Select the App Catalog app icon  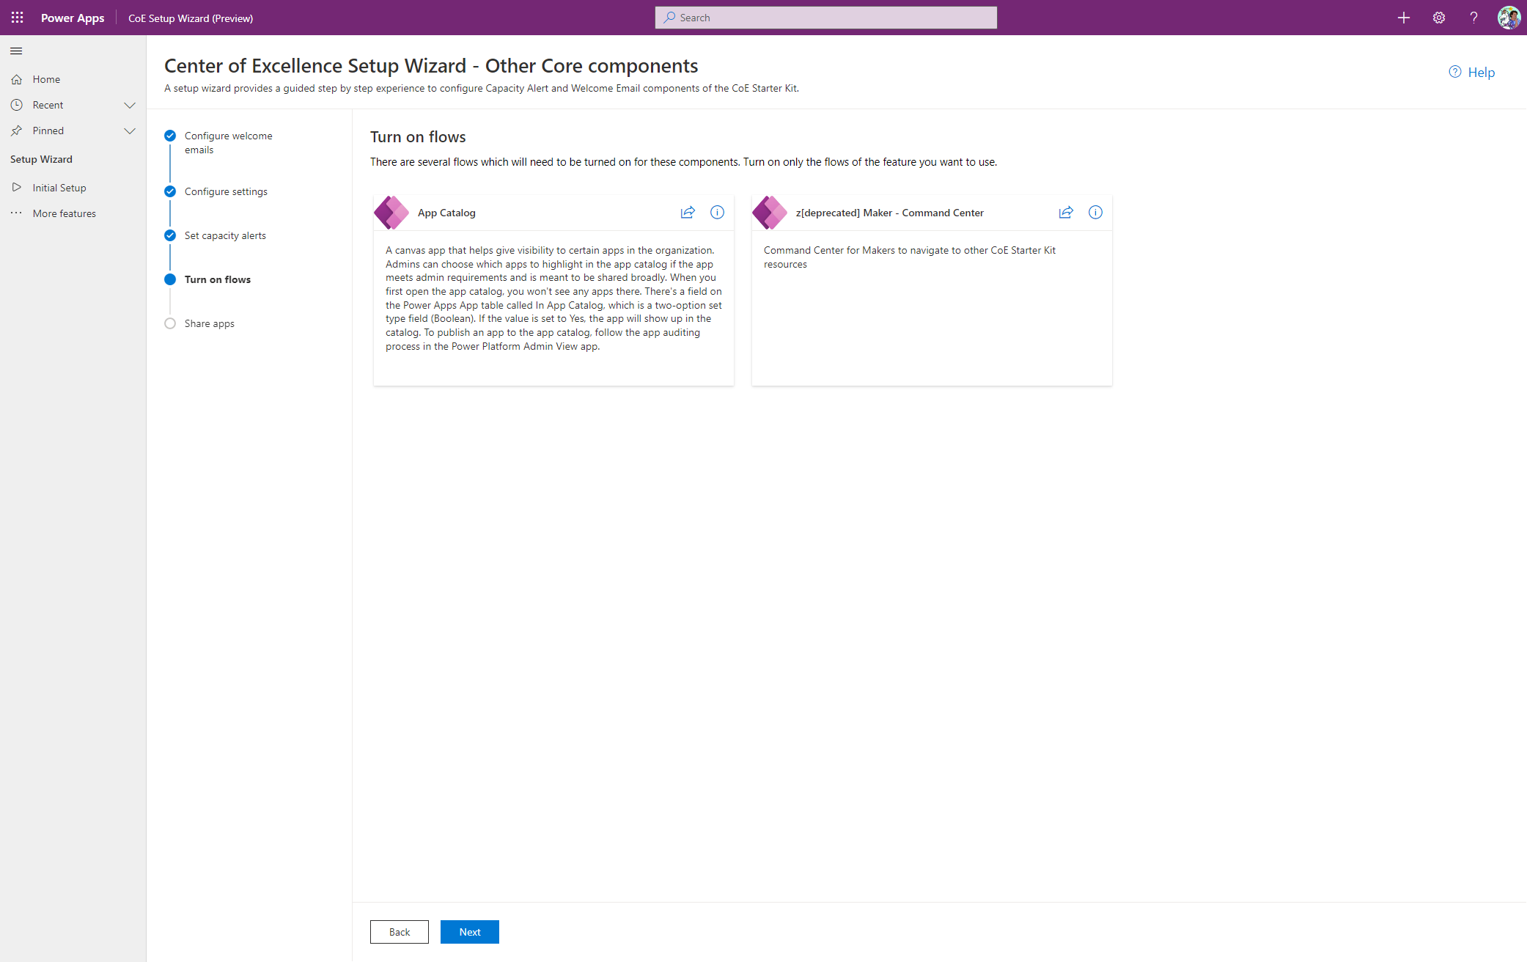391,212
